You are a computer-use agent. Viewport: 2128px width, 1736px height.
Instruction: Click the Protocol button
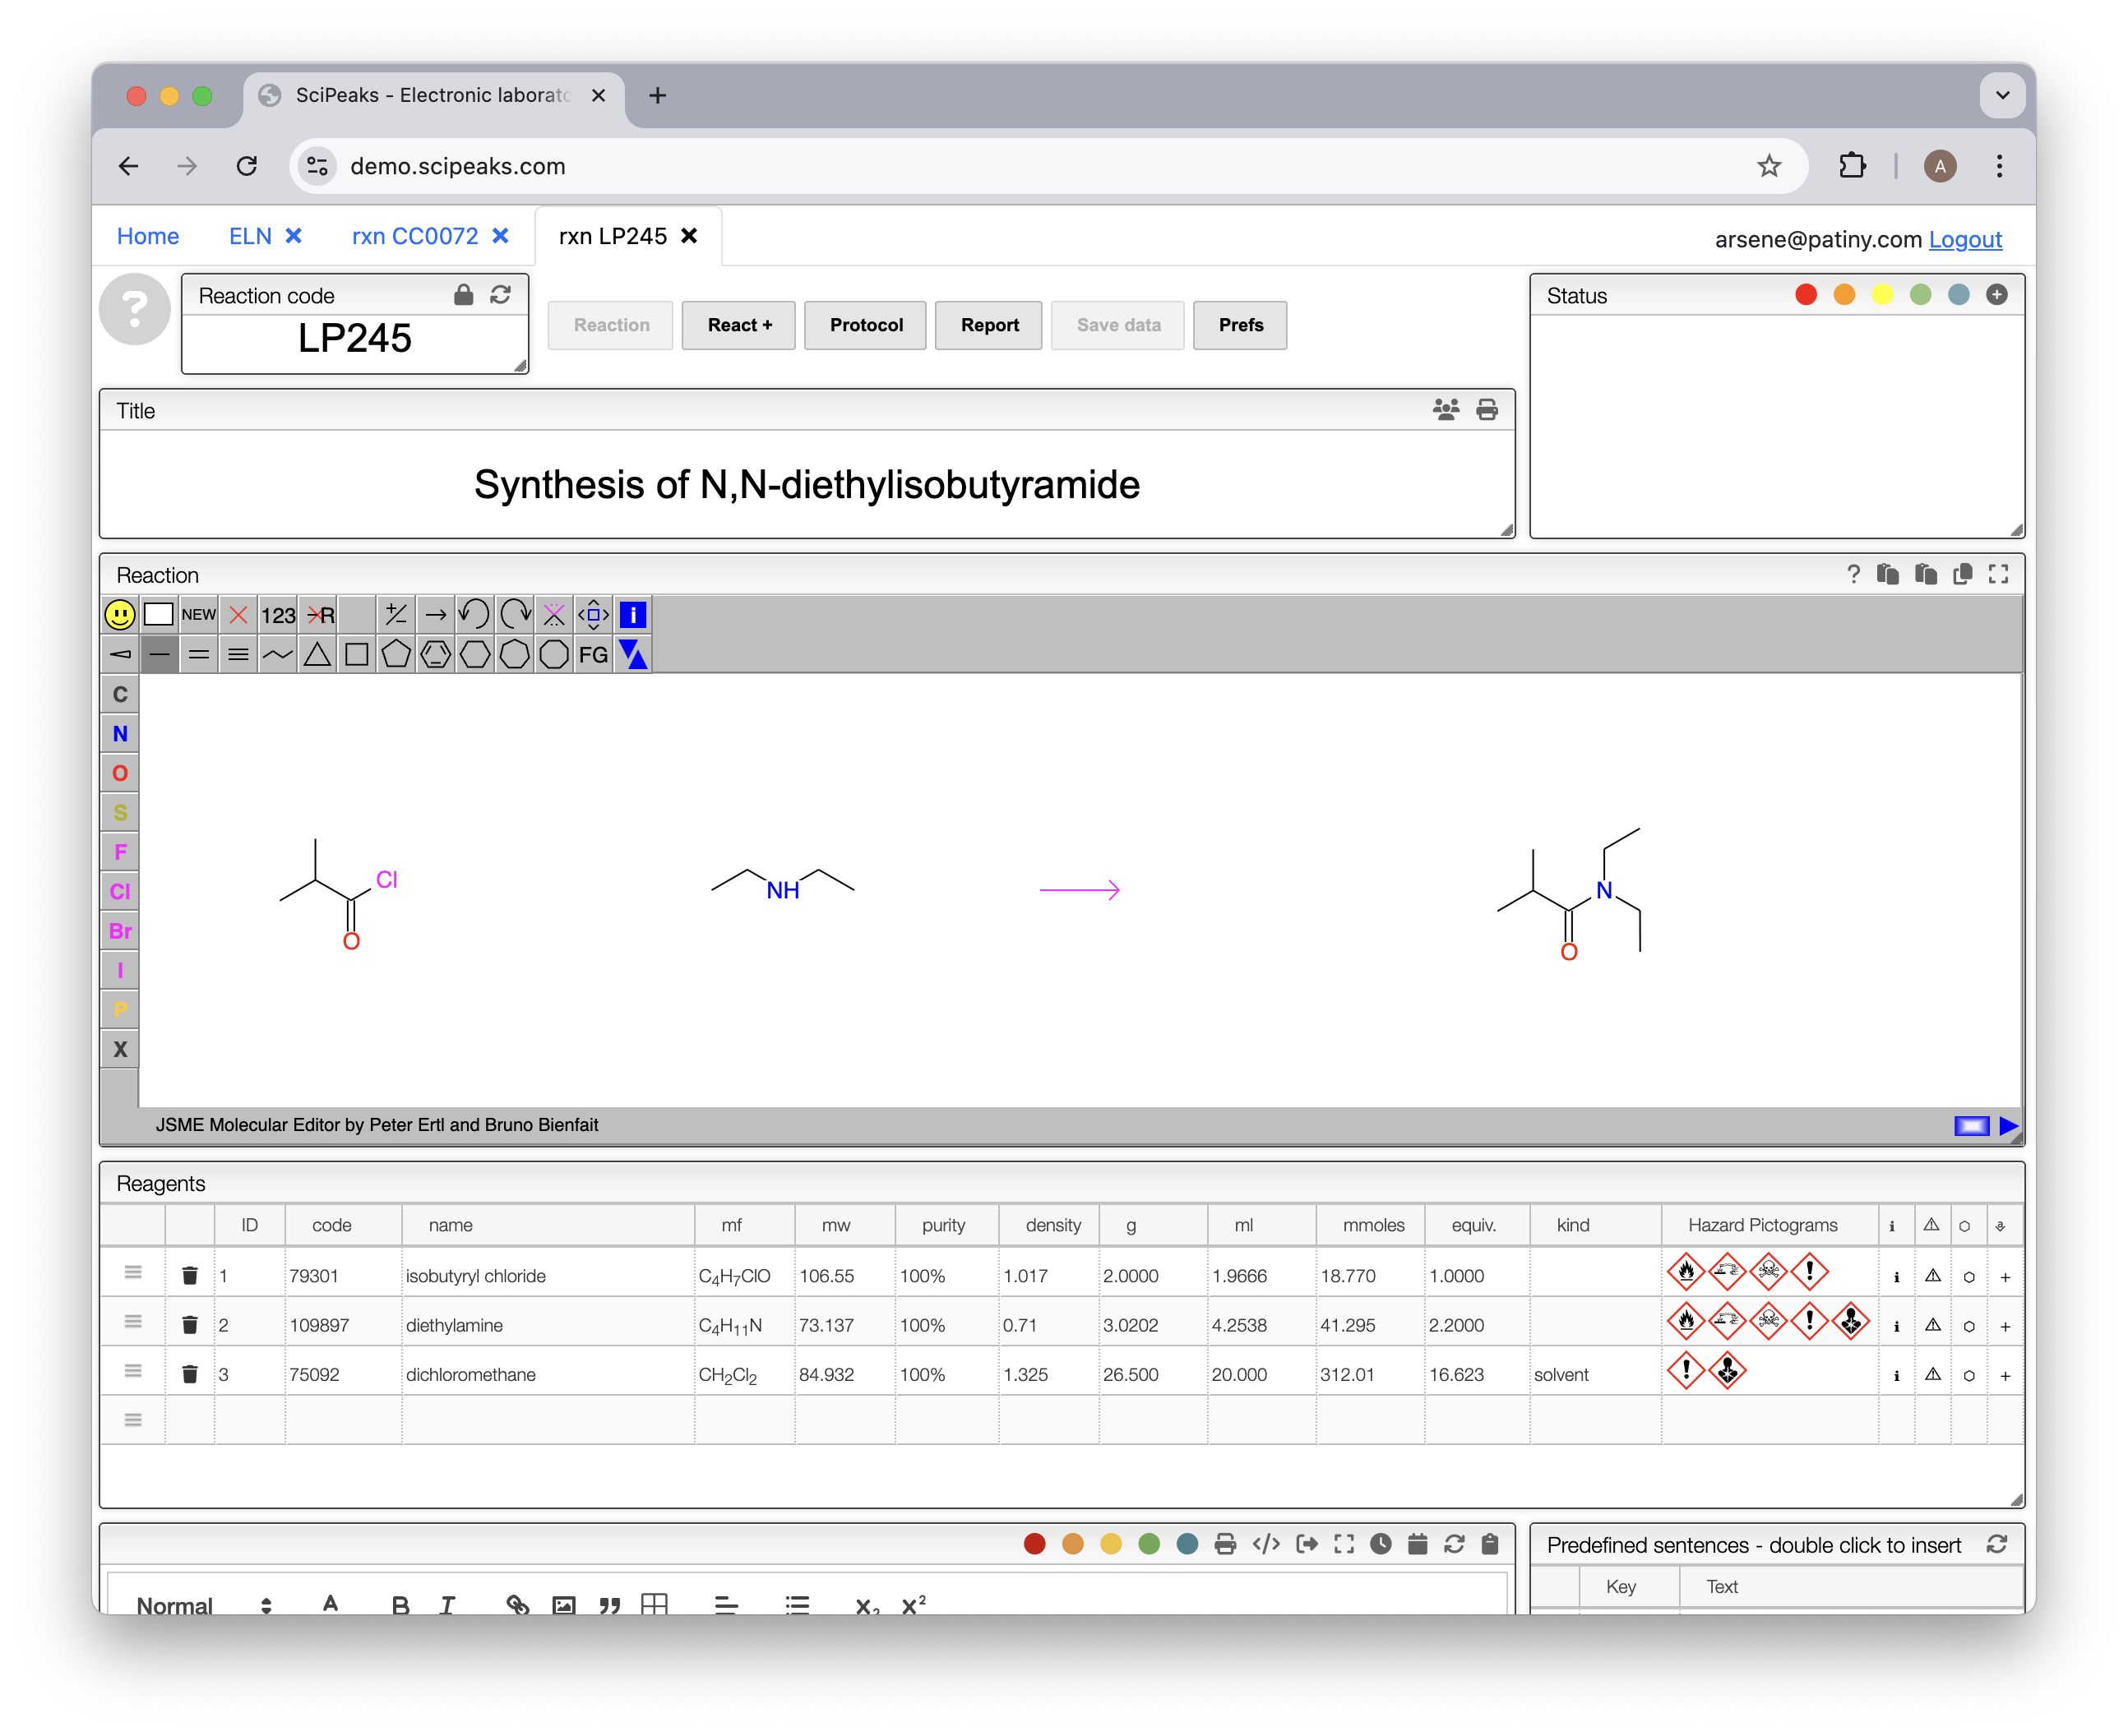865,325
